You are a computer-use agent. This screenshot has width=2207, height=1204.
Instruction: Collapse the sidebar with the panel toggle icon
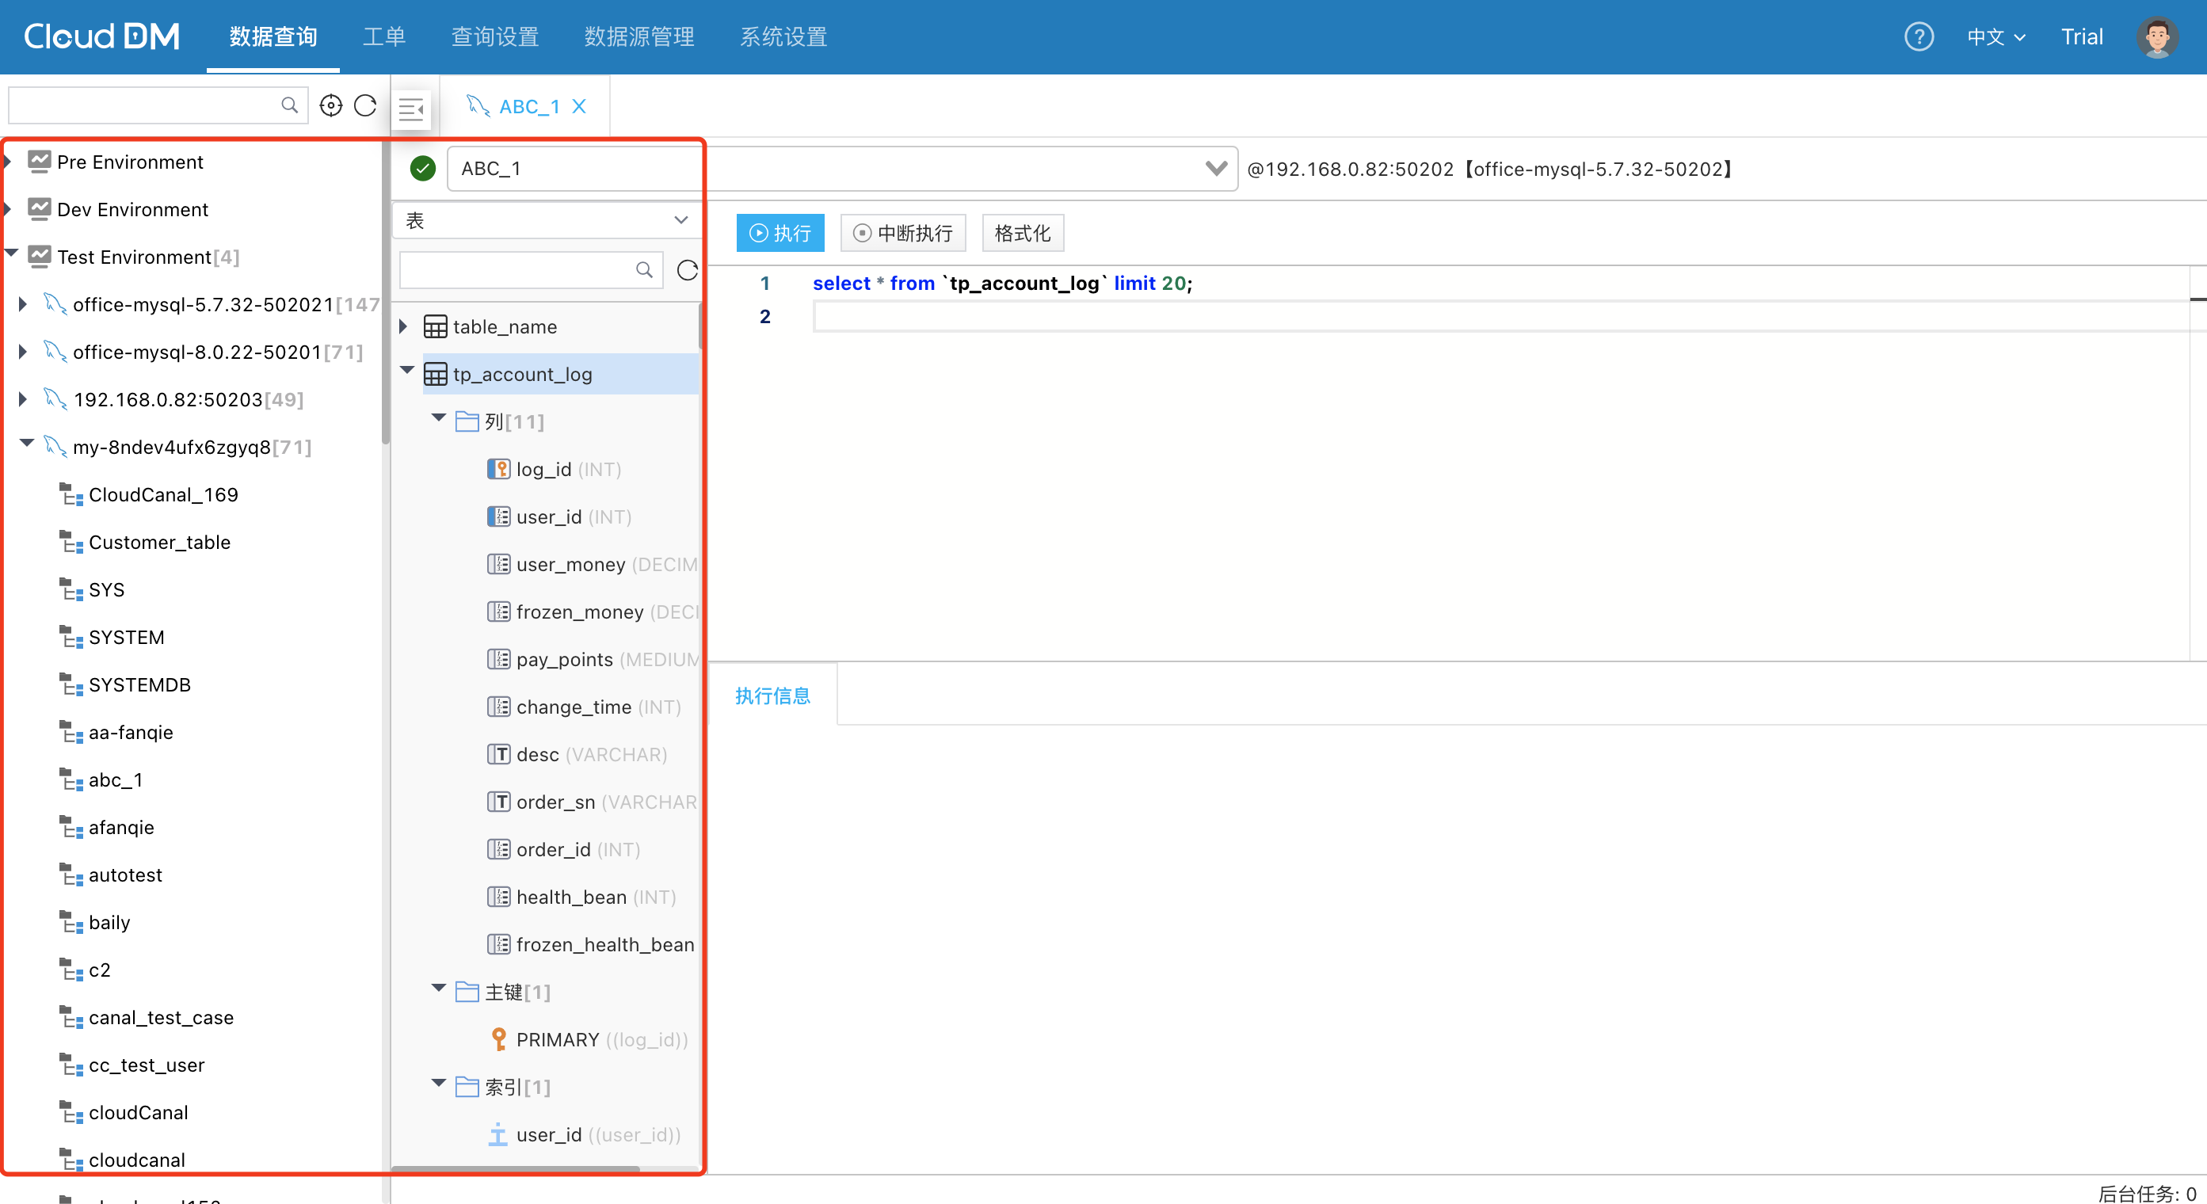411,109
